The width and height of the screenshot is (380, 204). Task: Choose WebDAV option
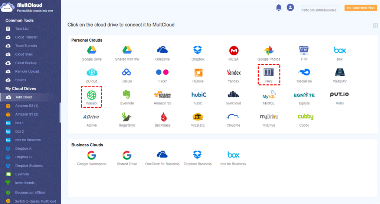tap(340, 75)
